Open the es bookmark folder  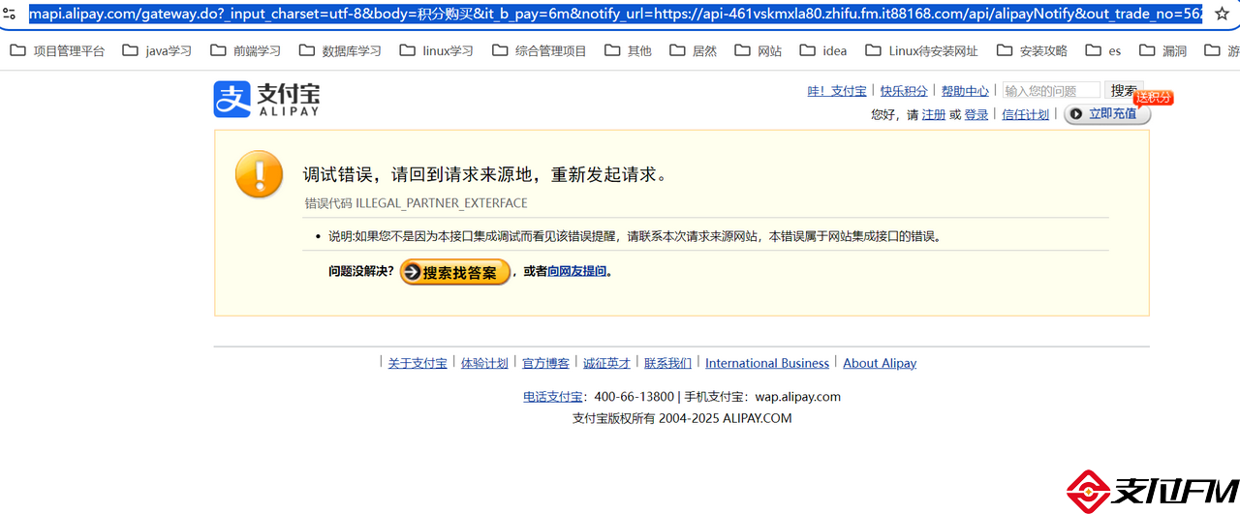click(x=1103, y=51)
